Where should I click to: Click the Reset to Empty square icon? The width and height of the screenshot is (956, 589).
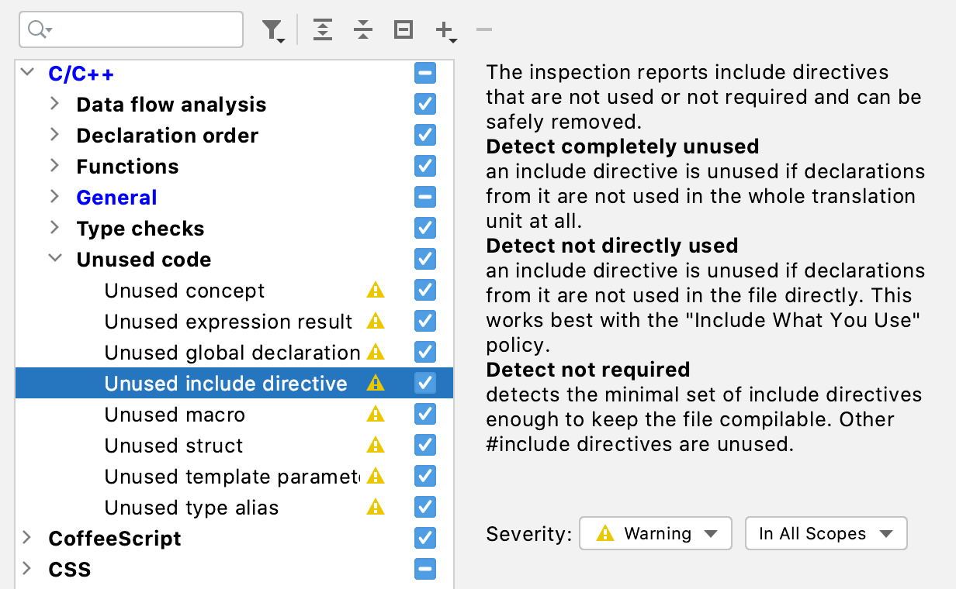tap(403, 30)
